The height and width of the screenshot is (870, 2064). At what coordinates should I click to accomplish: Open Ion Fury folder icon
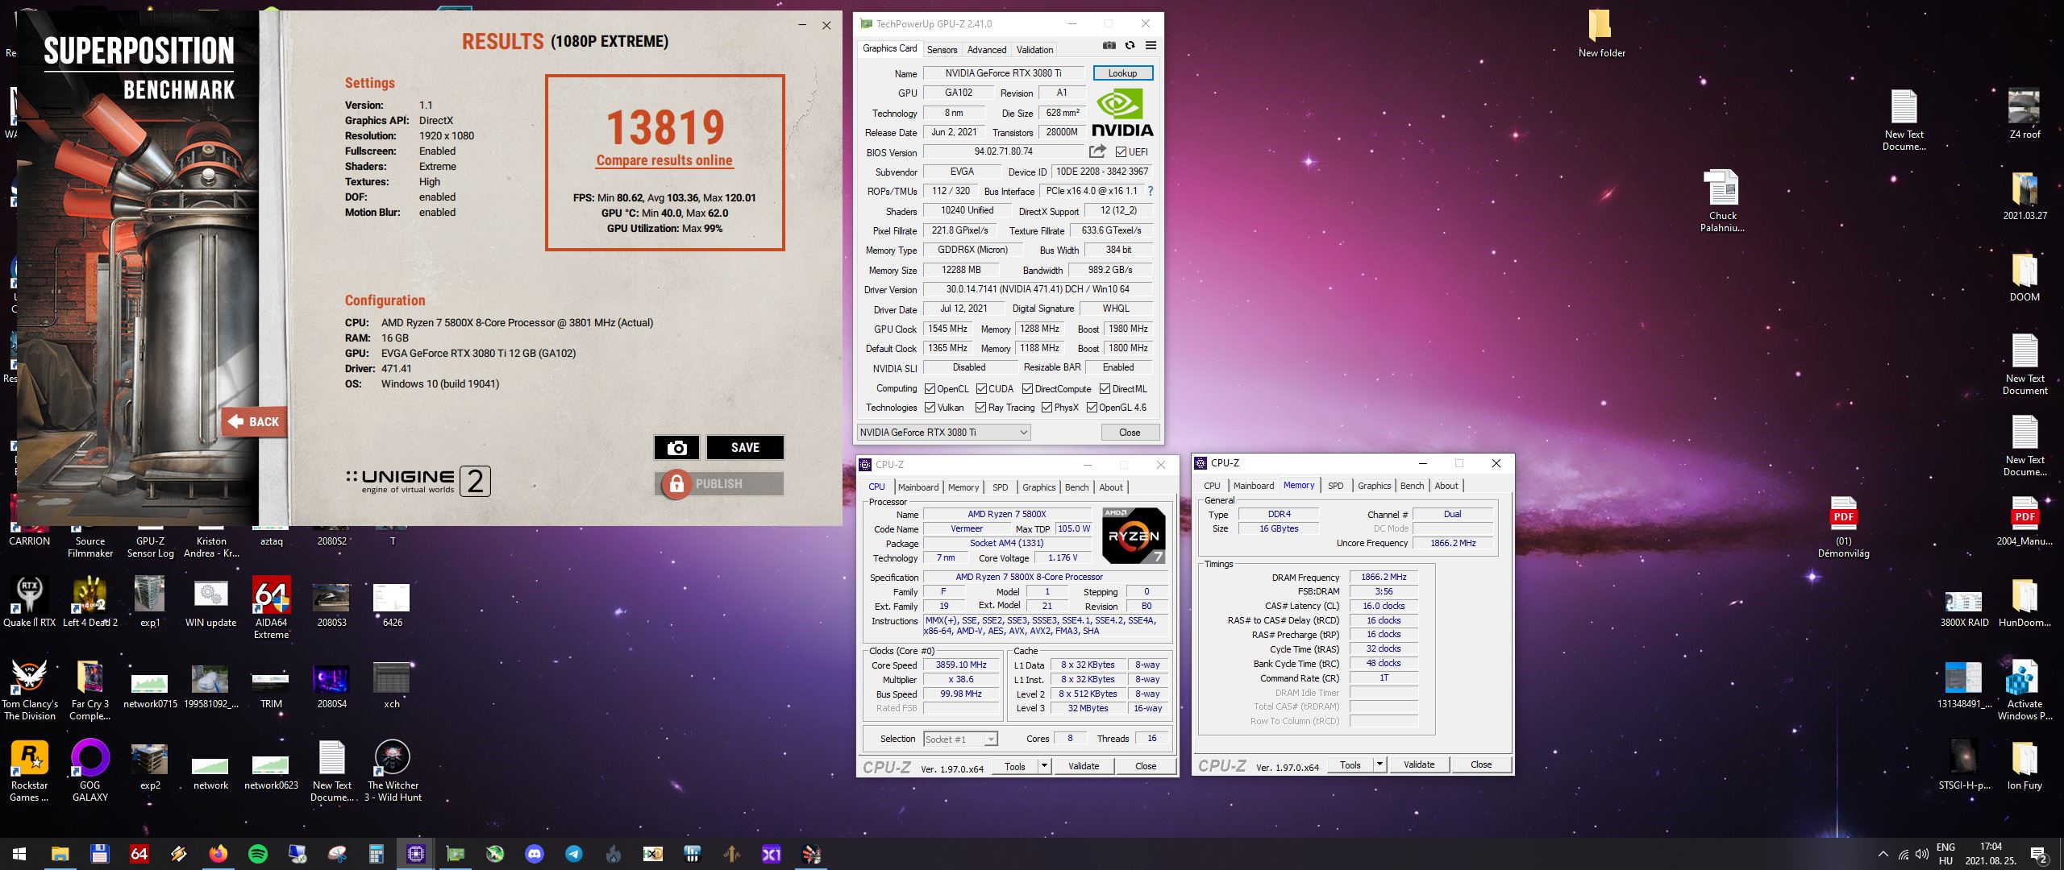[2024, 765]
